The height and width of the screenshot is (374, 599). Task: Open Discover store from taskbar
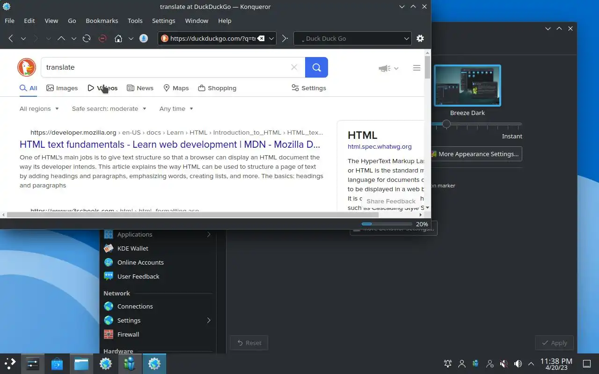pyautogui.click(x=57, y=364)
